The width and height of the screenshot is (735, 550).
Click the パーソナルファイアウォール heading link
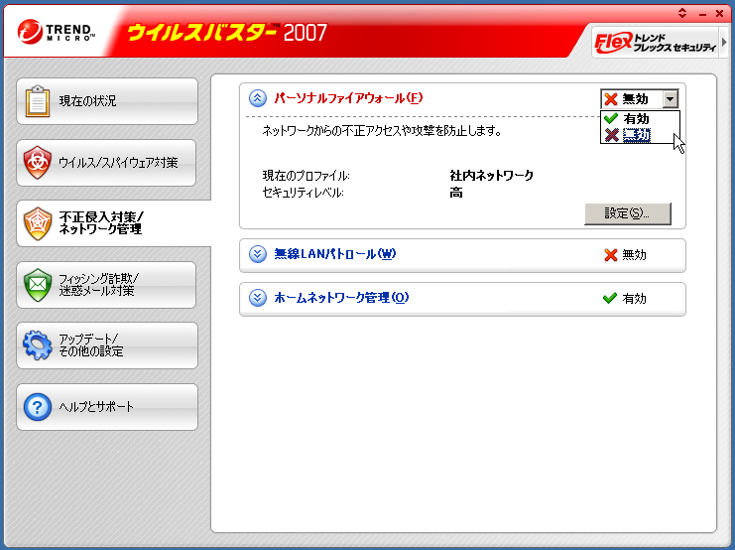point(347,98)
